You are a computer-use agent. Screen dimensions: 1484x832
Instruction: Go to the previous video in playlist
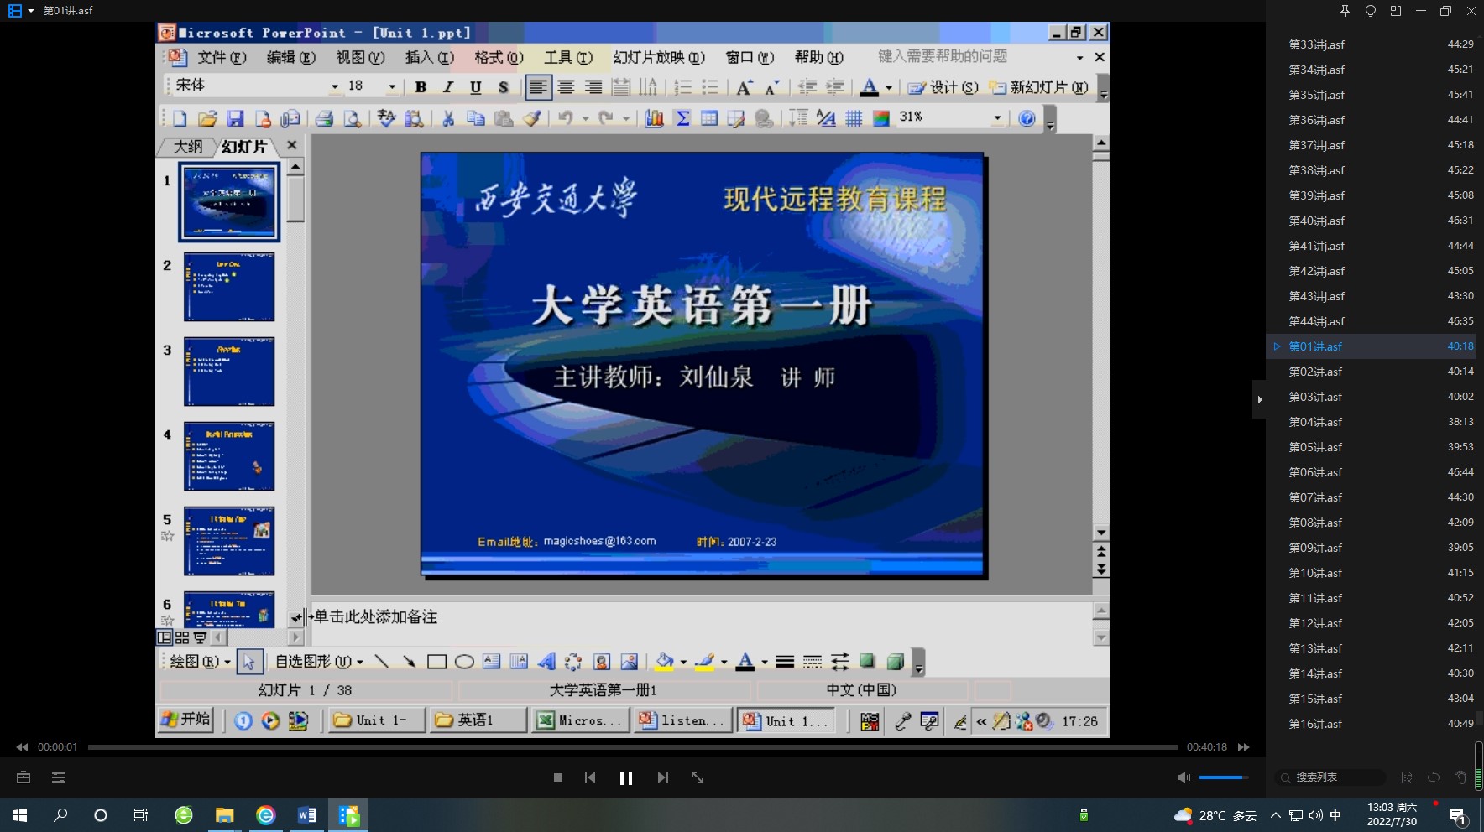click(x=590, y=777)
